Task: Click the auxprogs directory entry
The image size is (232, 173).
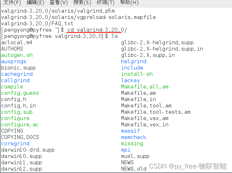Action: coord(14,61)
